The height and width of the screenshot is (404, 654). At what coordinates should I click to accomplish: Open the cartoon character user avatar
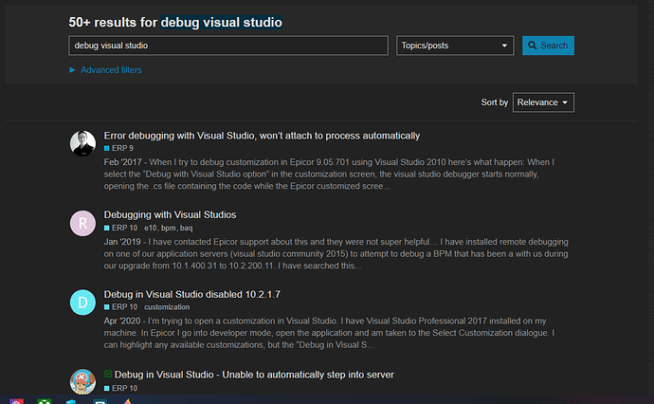pyautogui.click(x=82, y=381)
